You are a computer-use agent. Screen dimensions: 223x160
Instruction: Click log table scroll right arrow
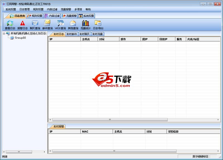pyautogui.click(x=218, y=120)
